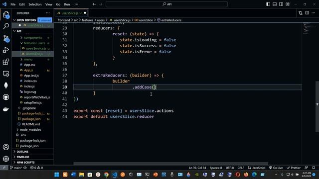Open editor more actions ellipsis
Viewport: 319px width, 179px height.
pos(314,13)
